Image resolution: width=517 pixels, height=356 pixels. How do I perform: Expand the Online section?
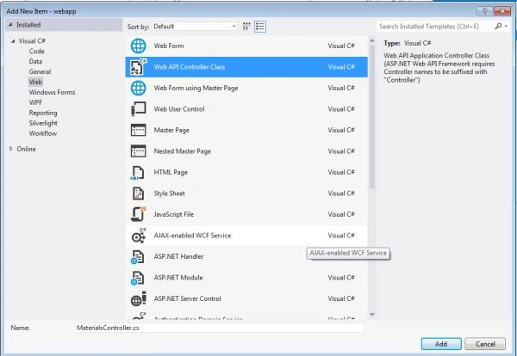pyautogui.click(x=11, y=149)
